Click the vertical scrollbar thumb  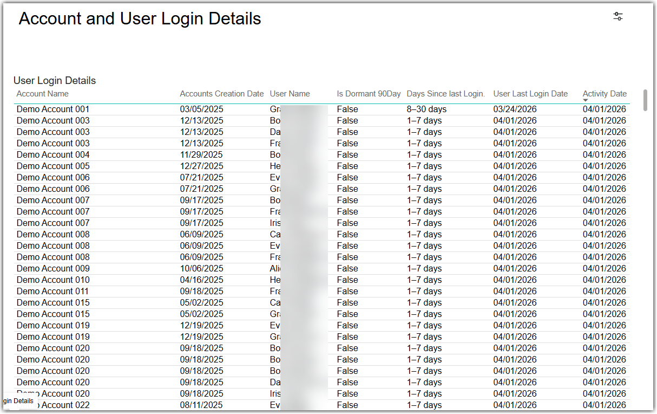[x=645, y=100]
